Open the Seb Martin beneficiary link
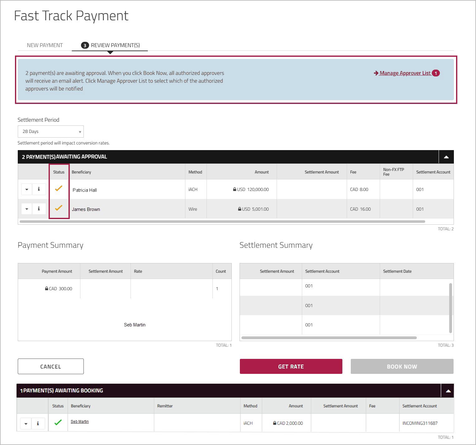 [80, 422]
